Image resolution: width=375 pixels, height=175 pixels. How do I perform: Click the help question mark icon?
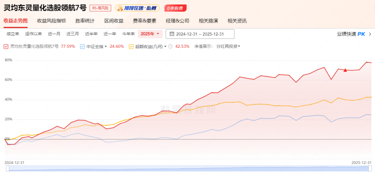[x=170, y=46]
